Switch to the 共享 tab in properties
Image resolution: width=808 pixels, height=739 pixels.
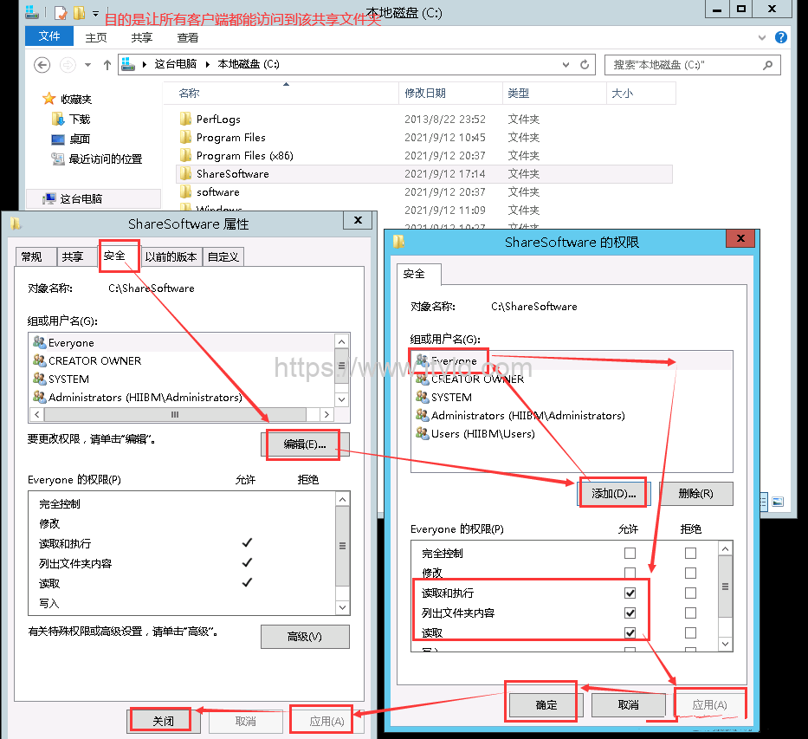[72, 256]
